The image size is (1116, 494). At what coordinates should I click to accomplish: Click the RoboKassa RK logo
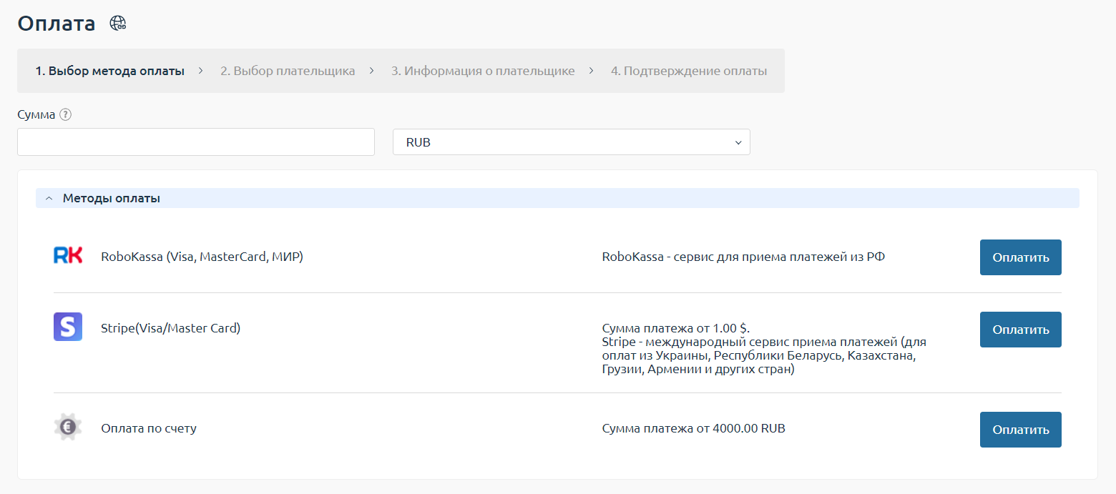coord(68,255)
